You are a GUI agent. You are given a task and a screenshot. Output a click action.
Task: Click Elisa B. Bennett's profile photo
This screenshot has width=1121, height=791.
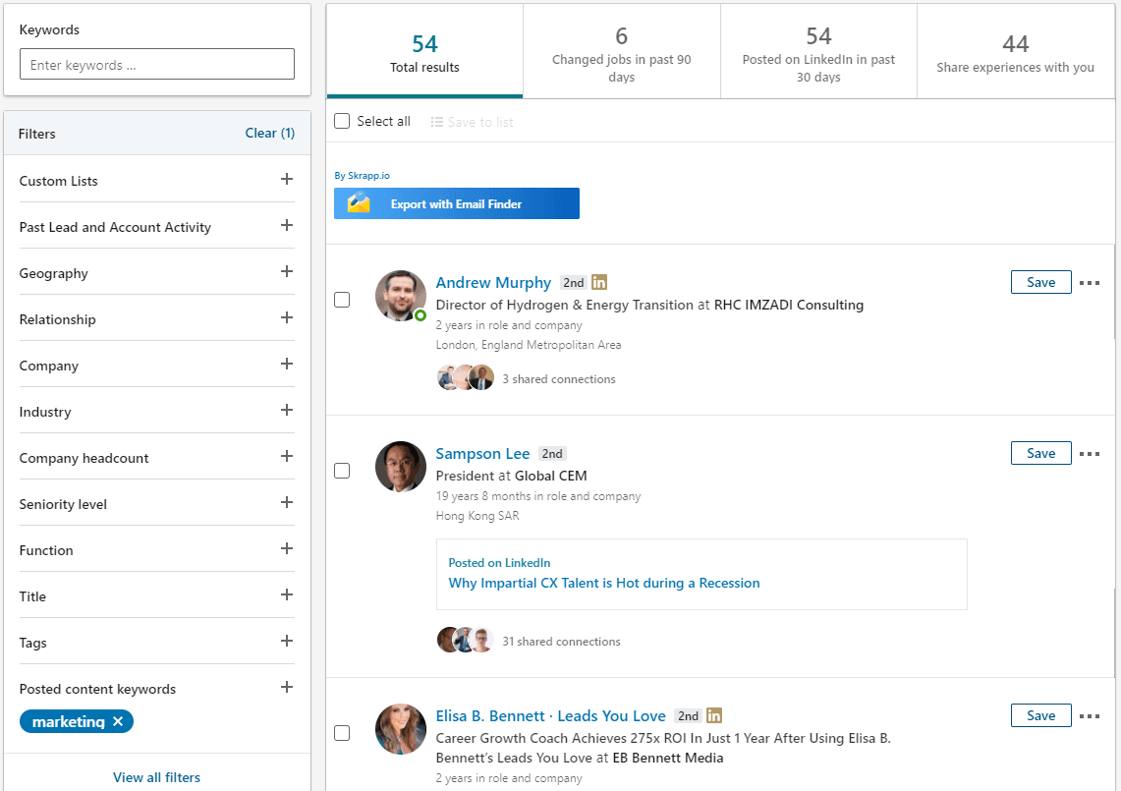point(401,729)
